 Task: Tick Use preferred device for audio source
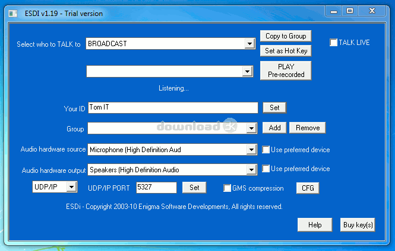point(266,150)
